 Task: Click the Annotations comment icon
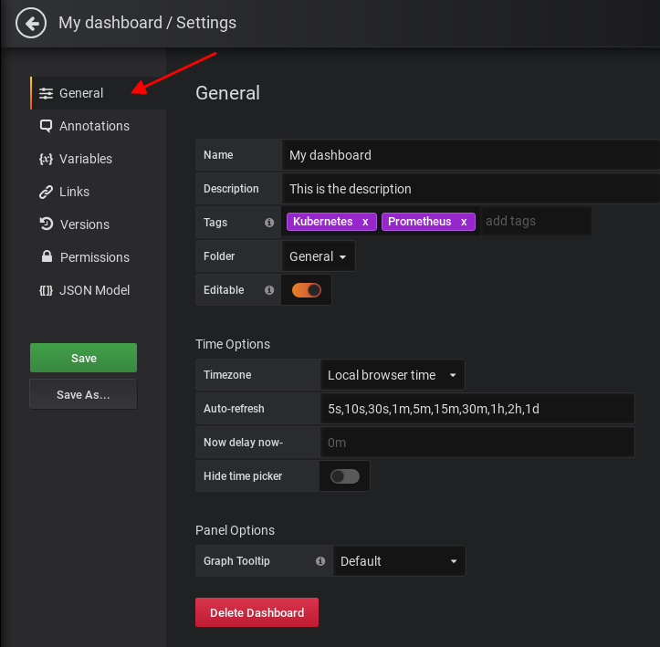click(46, 126)
